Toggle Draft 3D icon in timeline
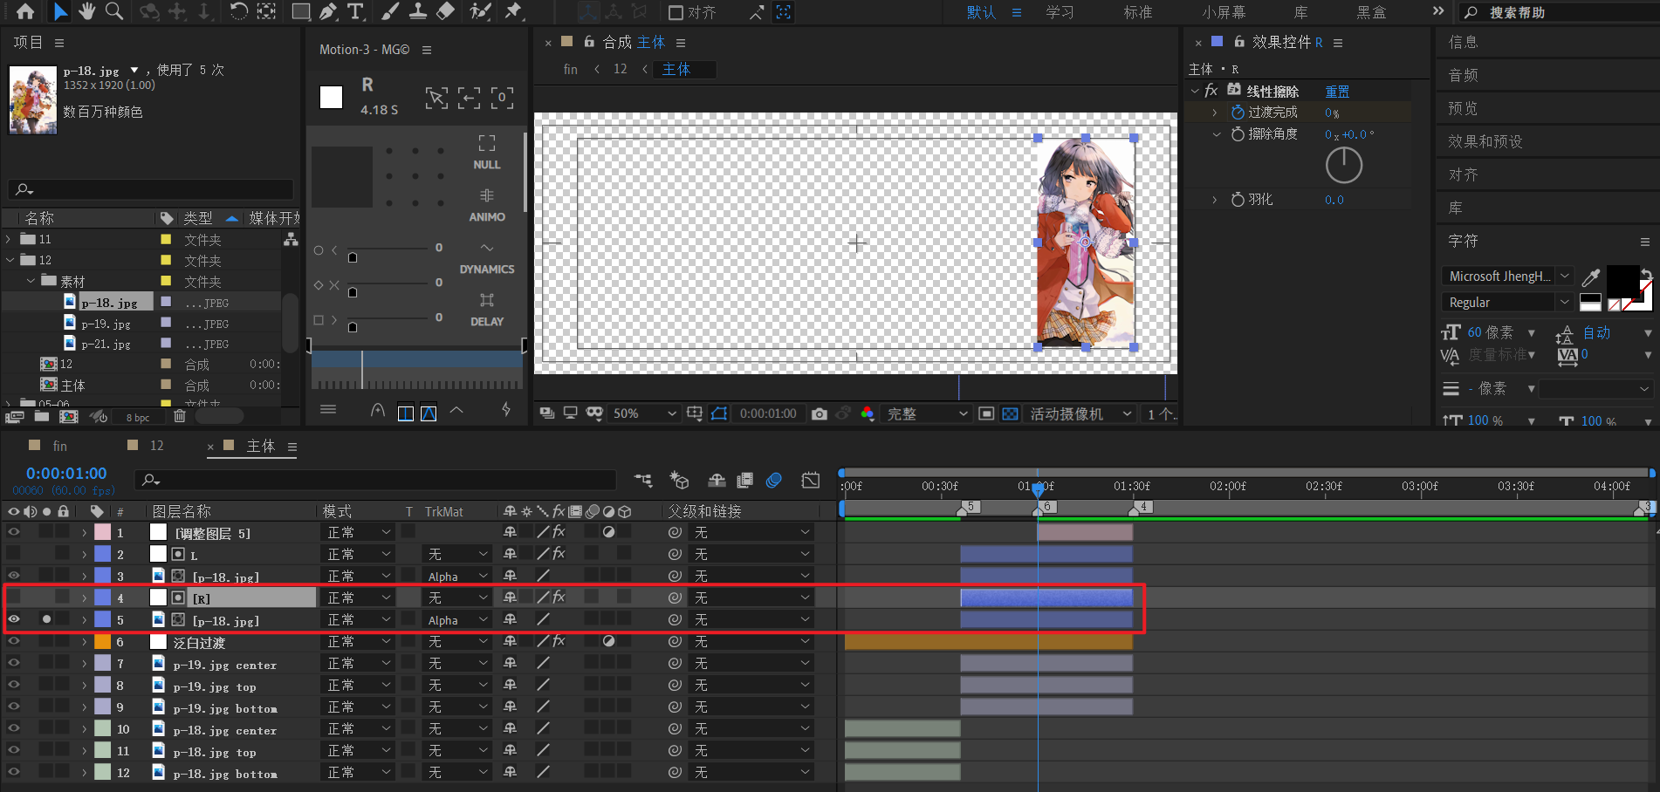This screenshot has height=792, width=1660. tap(679, 480)
